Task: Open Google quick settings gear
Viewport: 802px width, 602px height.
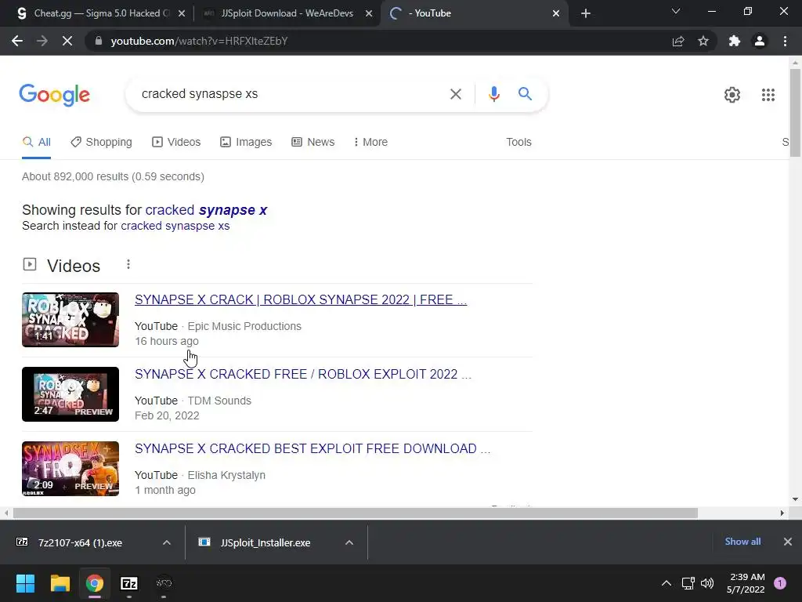Action: pos(732,95)
